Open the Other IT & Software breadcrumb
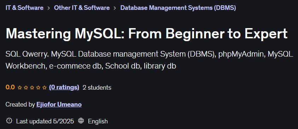Screen dimensions: 298x129 [82, 8]
